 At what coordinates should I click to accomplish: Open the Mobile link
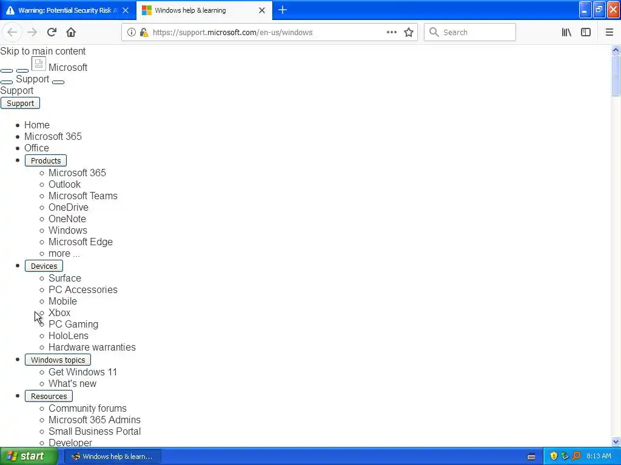(62, 301)
